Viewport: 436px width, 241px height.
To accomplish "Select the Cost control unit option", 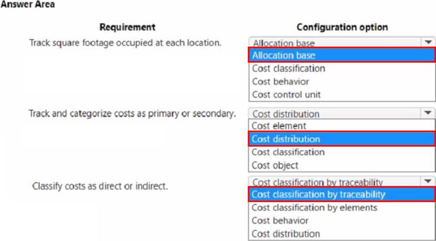I will tap(286, 95).
